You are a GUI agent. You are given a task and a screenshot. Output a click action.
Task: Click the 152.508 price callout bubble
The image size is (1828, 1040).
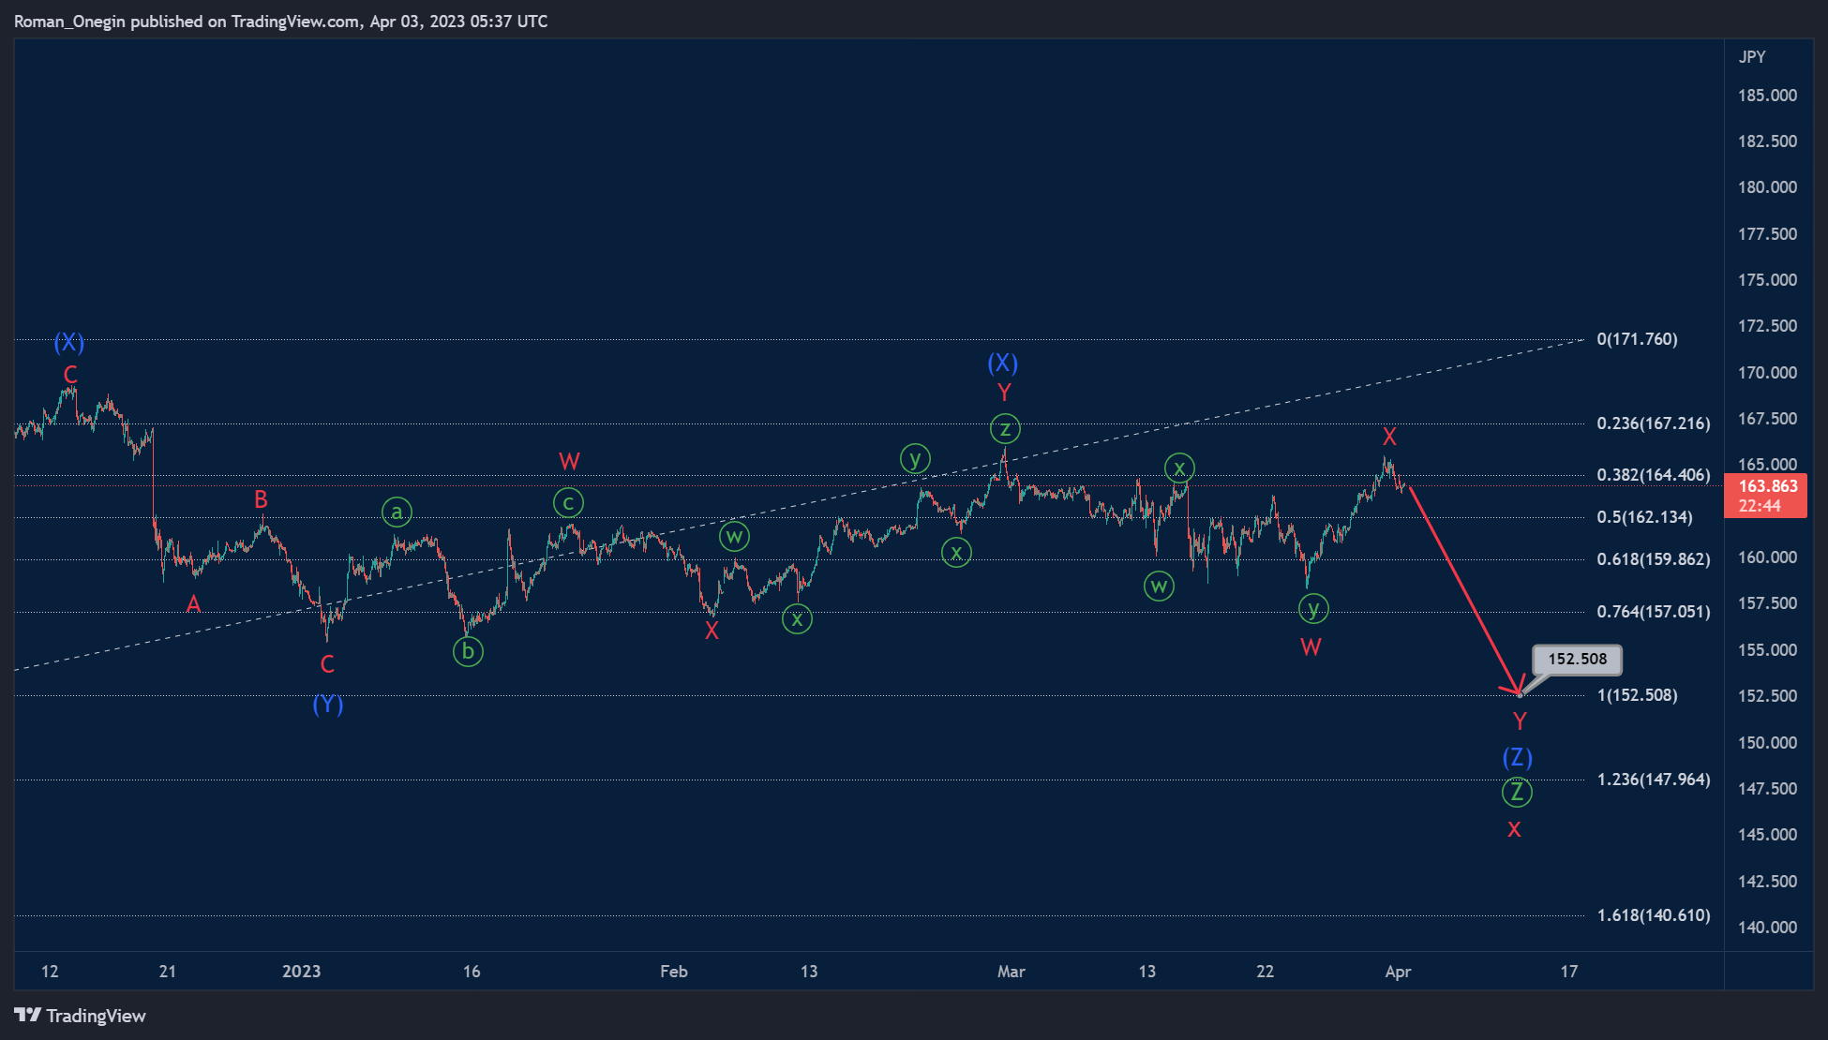point(1577,659)
